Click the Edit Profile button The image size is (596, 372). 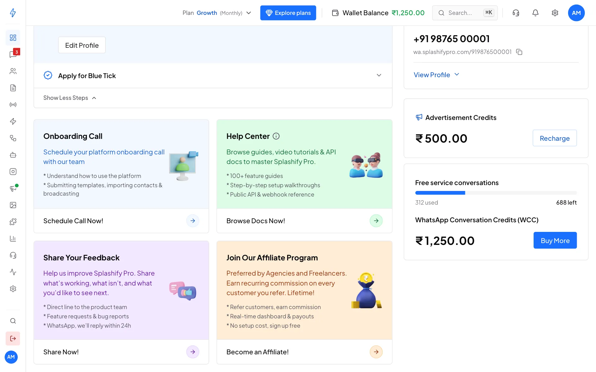[x=82, y=45]
